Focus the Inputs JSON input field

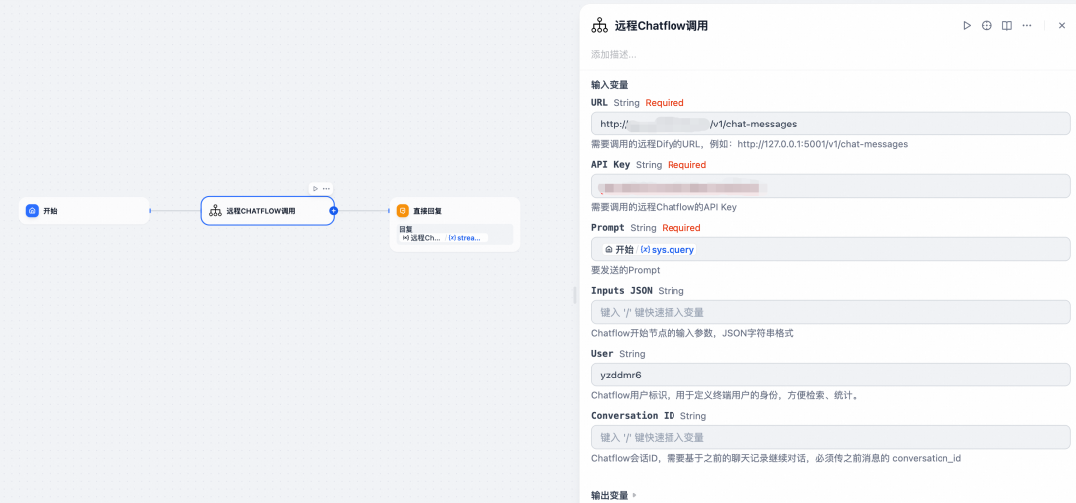(x=830, y=312)
